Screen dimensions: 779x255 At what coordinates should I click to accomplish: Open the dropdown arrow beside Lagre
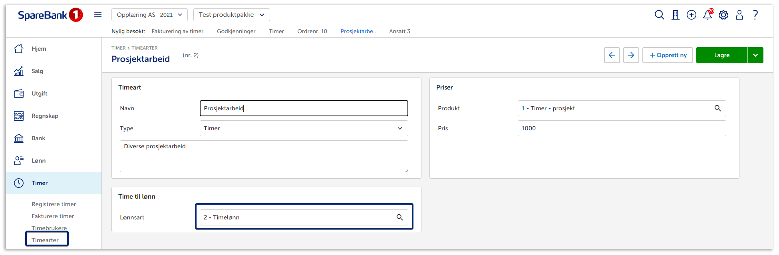[755, 55]
